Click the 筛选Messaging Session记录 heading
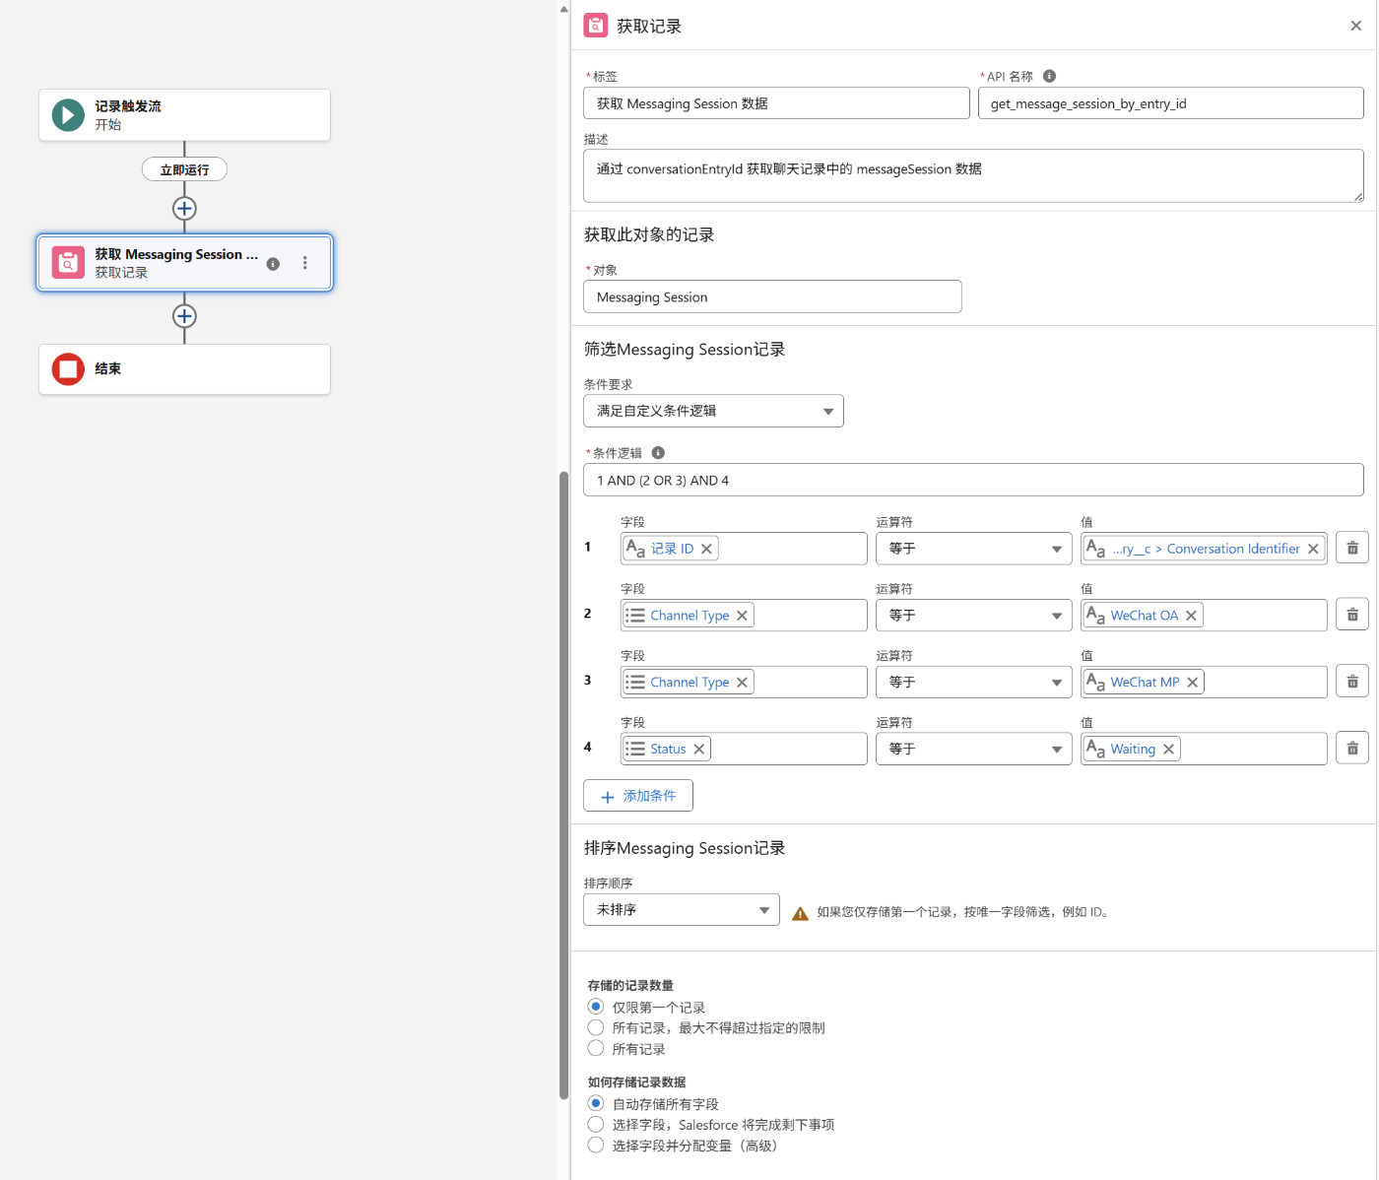Viewport: 1379px width, 1180px height. tap(685, 350)
